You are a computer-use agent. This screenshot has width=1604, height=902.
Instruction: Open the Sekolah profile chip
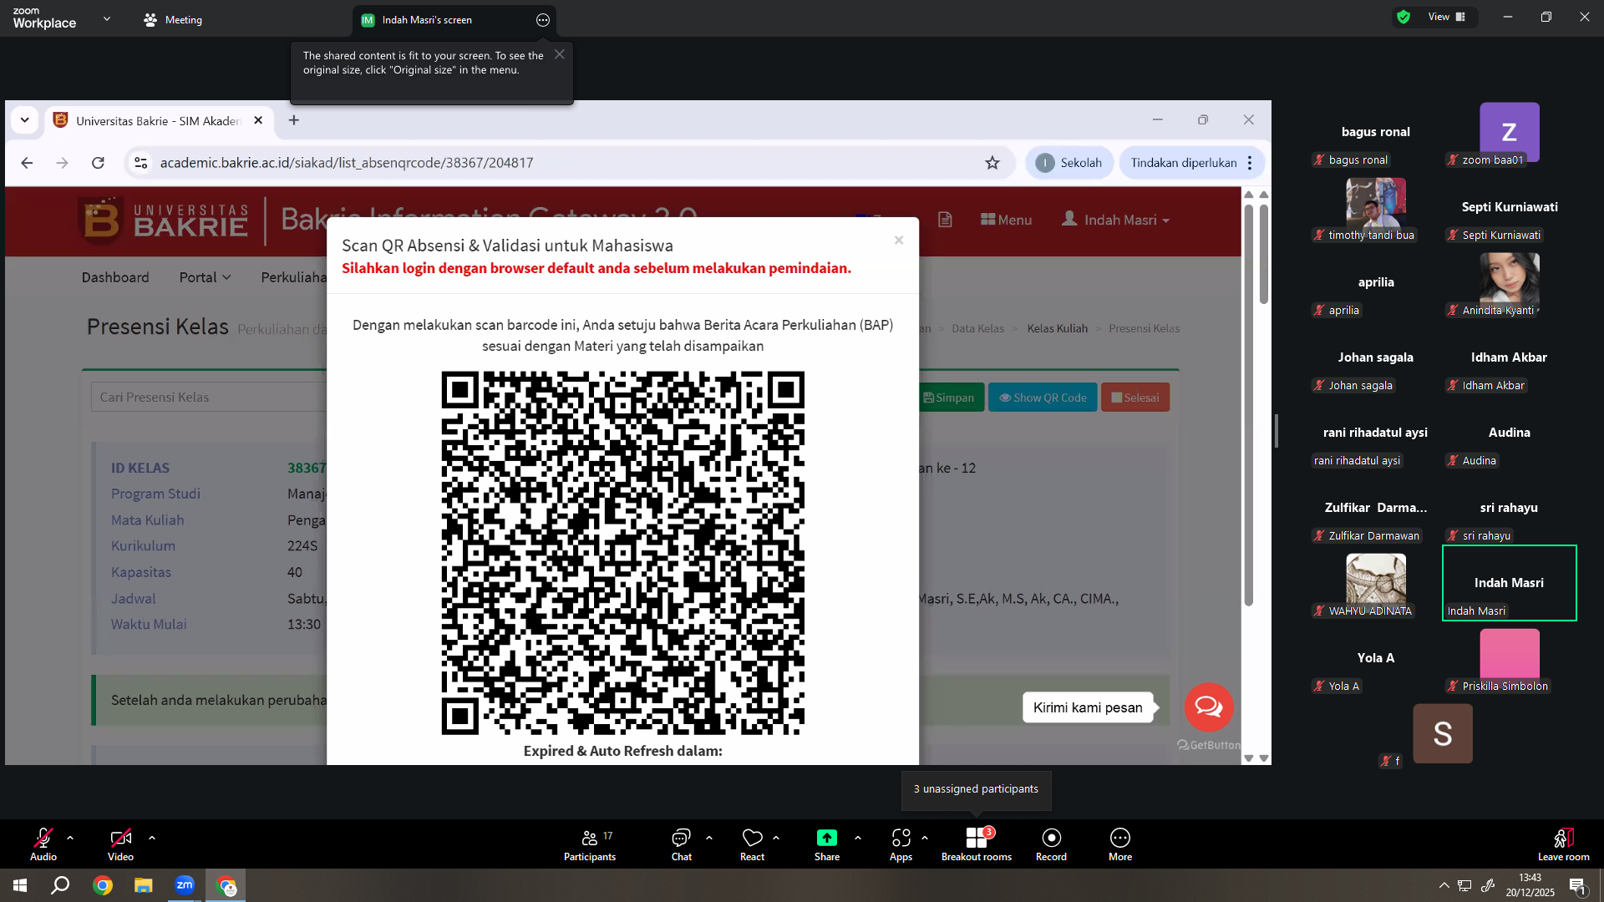[1069, 163]
